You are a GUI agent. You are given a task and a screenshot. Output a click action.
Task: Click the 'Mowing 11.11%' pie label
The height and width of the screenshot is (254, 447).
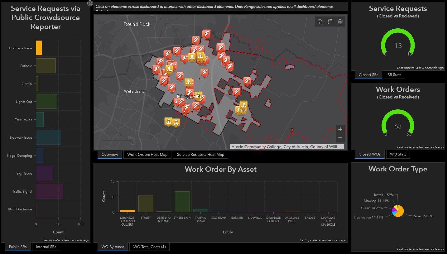pyautogui.click(x=376, y=201)
